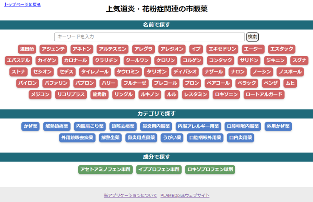Choose the ロキソプロフェン単剤 ingredient

point(210,170)
